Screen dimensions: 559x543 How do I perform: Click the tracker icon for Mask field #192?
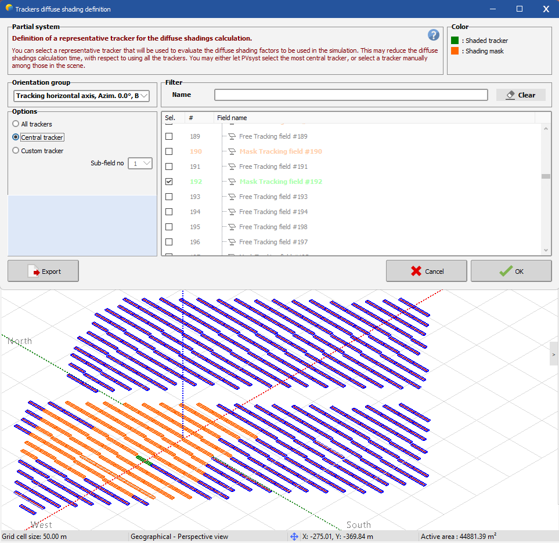coord(232,182)
